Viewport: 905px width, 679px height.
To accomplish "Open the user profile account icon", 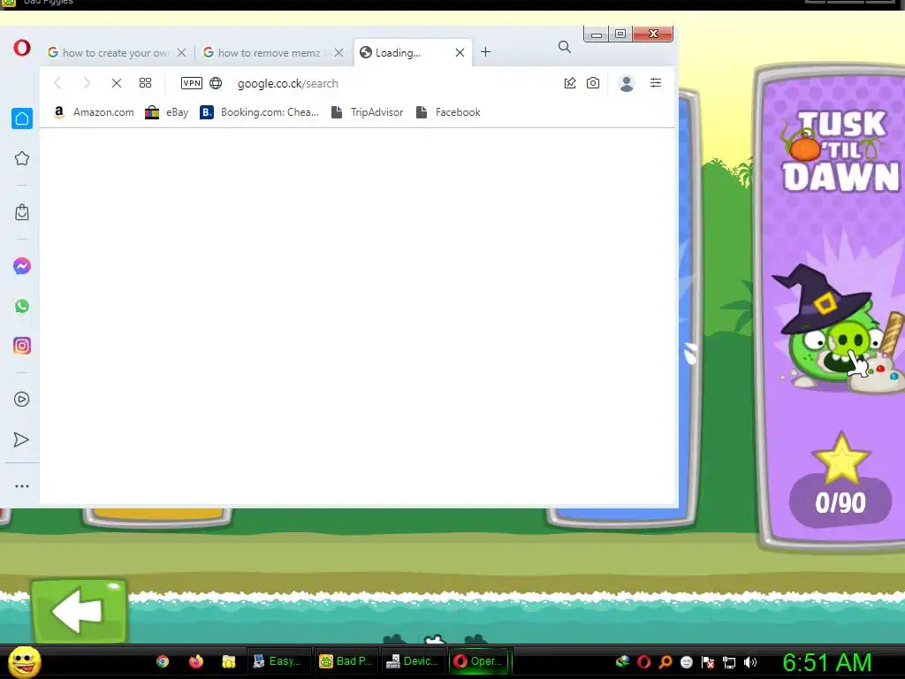I will (627, 84).
